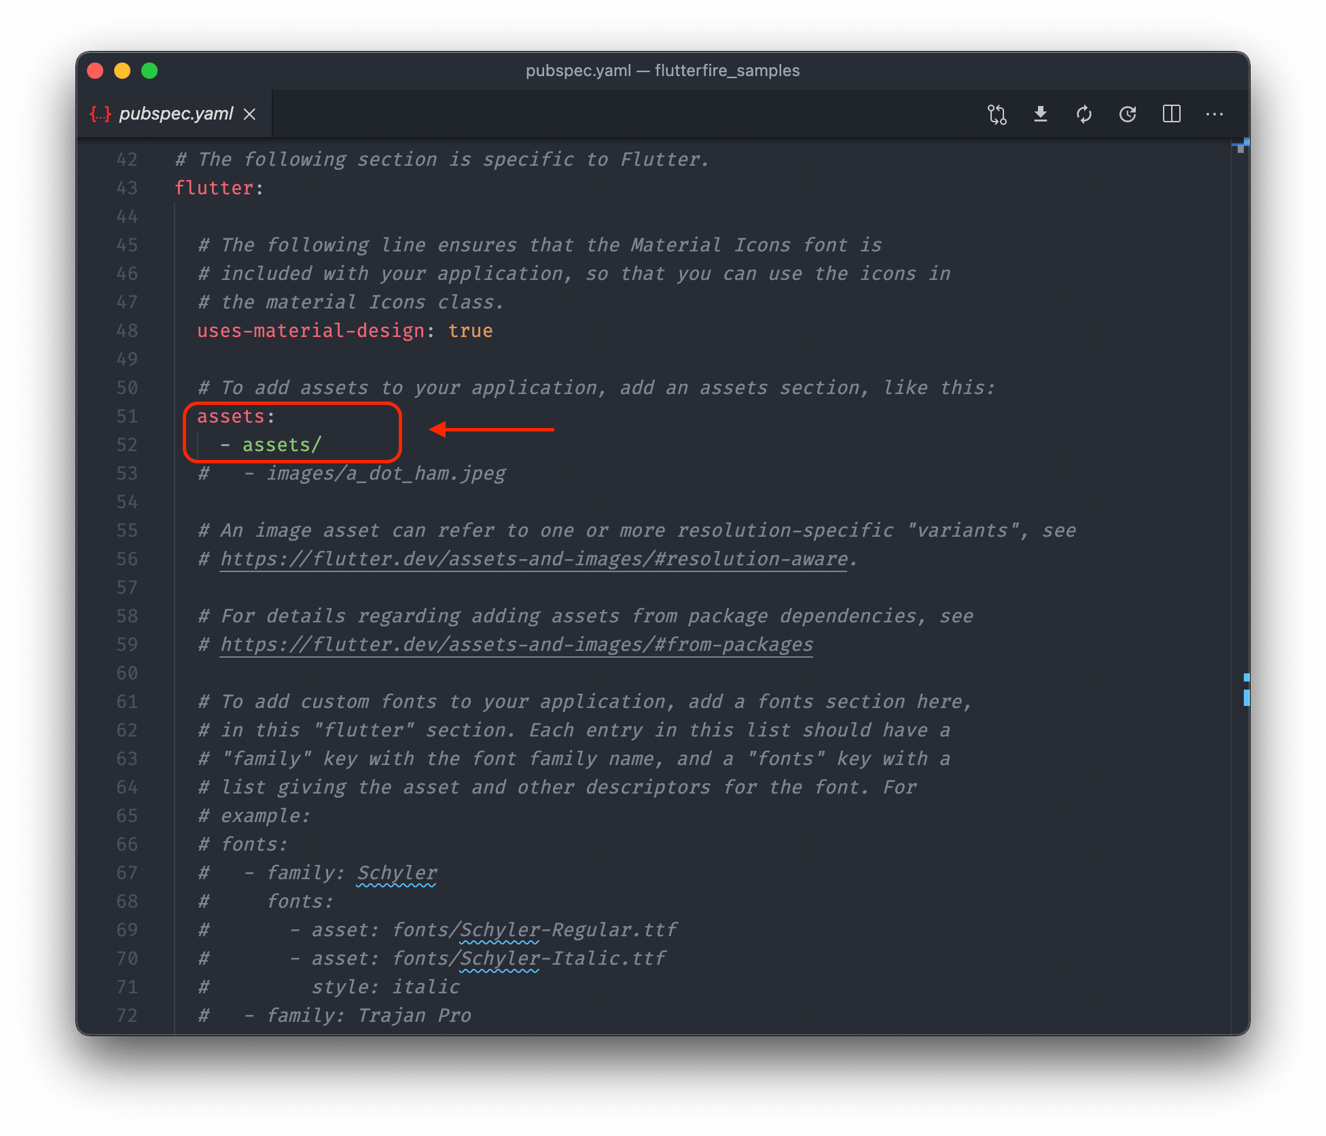Click the green zoom window button
This screenshot has width=1326, height=1136.
(x=149, y=71)
